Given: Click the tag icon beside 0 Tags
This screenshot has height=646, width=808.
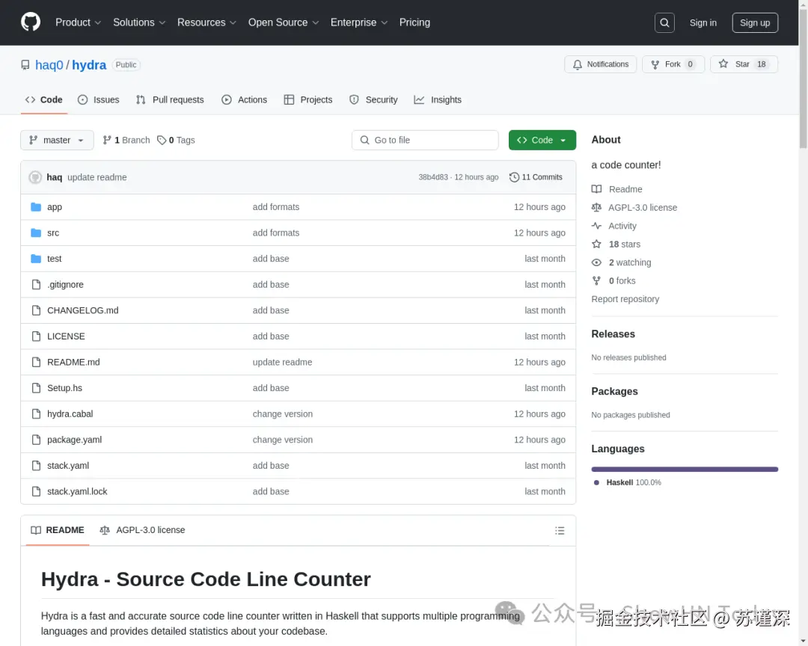Looking at the screenshot, I should click(162, 140).
